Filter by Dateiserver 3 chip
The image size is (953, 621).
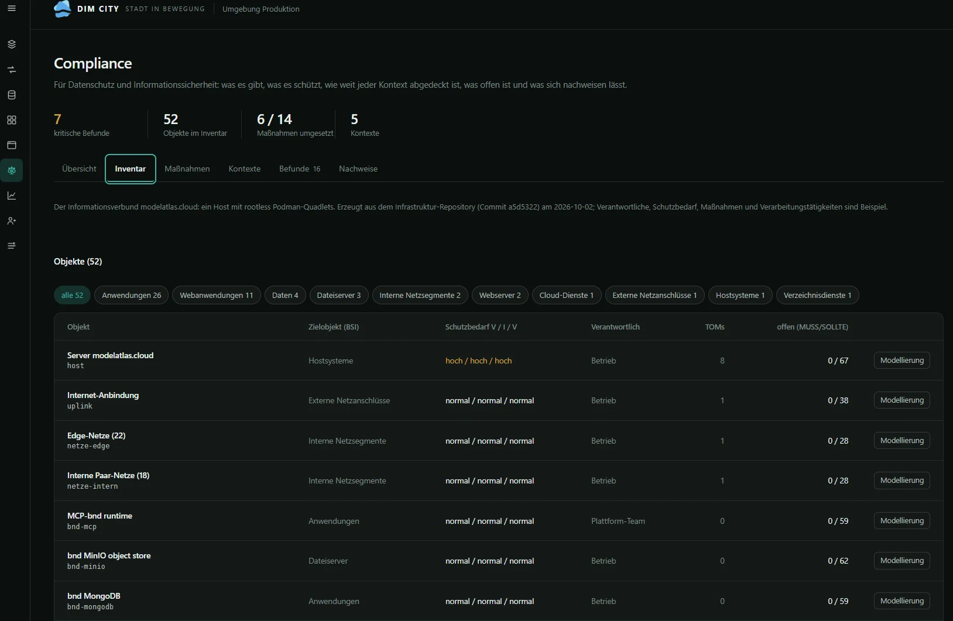[x=339, y=295]
